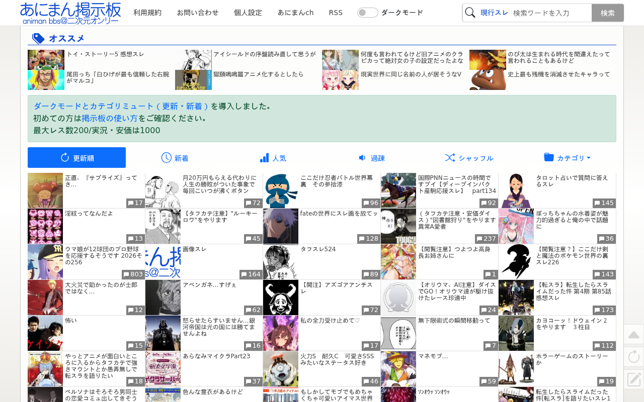
Task: Open the ダークモードとカテゴリミュート link
Action: tap(121, 107)
